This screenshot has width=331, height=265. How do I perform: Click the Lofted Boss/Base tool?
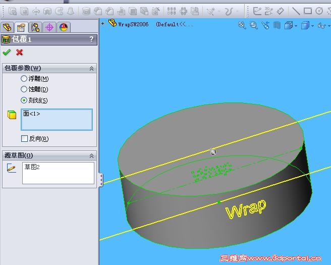point(71,11)
